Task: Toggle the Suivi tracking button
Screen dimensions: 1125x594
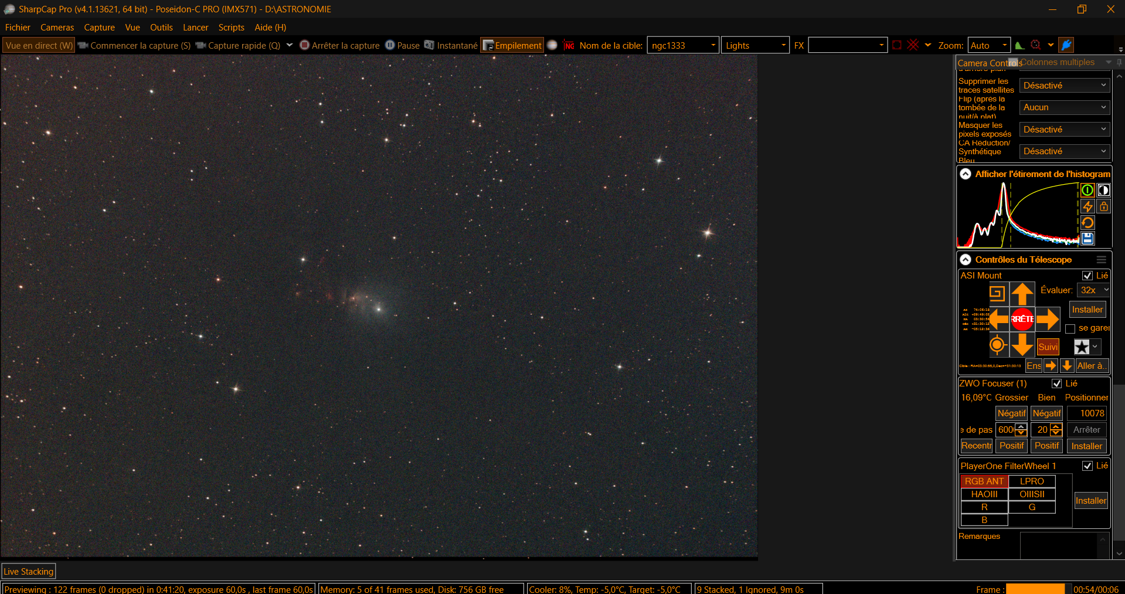Action: pyautogui.click(x=1048, y=347)
